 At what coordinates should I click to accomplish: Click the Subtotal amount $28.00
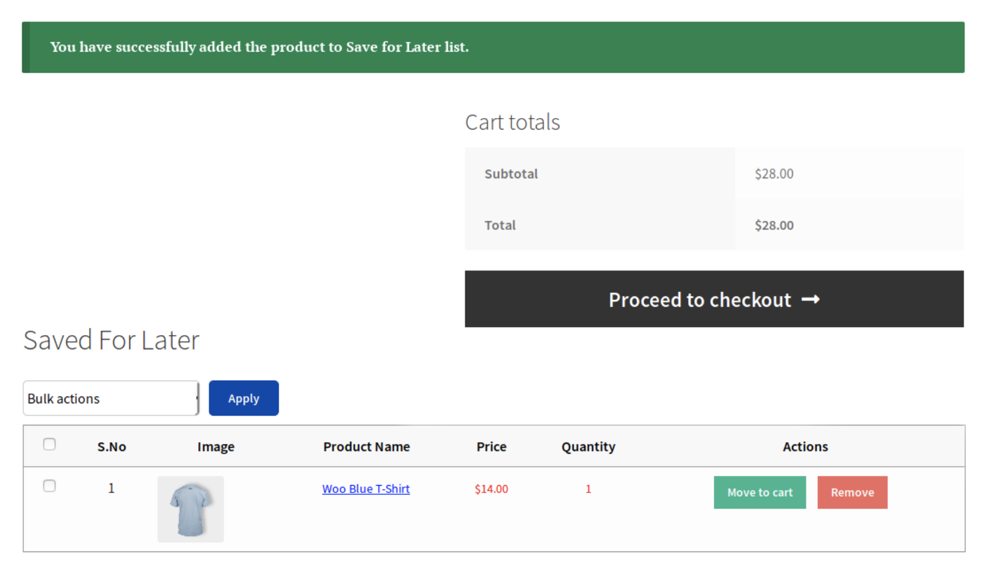point(774,174)
